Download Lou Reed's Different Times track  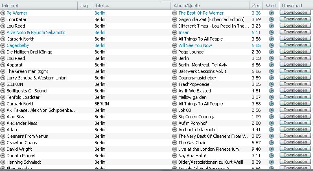click(295, 26)
